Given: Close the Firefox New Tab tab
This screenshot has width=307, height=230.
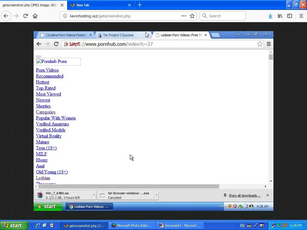Looking at the screenshot, I should 130,5.
